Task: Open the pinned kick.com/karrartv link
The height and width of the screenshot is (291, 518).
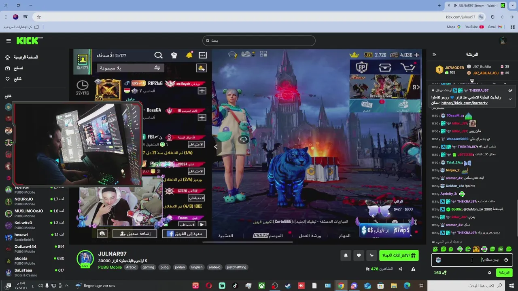Action: [464, 103]
